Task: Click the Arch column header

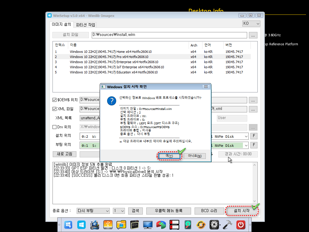Action: coord(196,45)
